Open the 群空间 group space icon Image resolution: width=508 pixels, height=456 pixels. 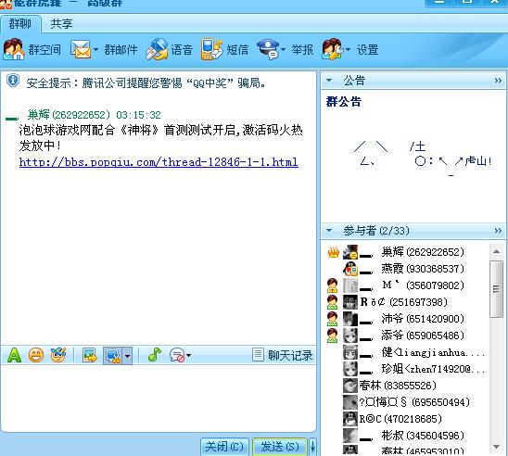coord(14,49)
